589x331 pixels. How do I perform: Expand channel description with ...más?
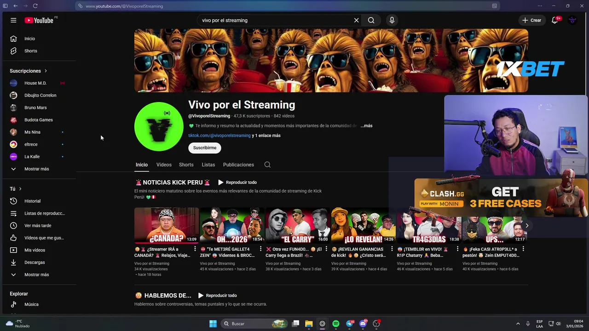(x=366, y=126)
